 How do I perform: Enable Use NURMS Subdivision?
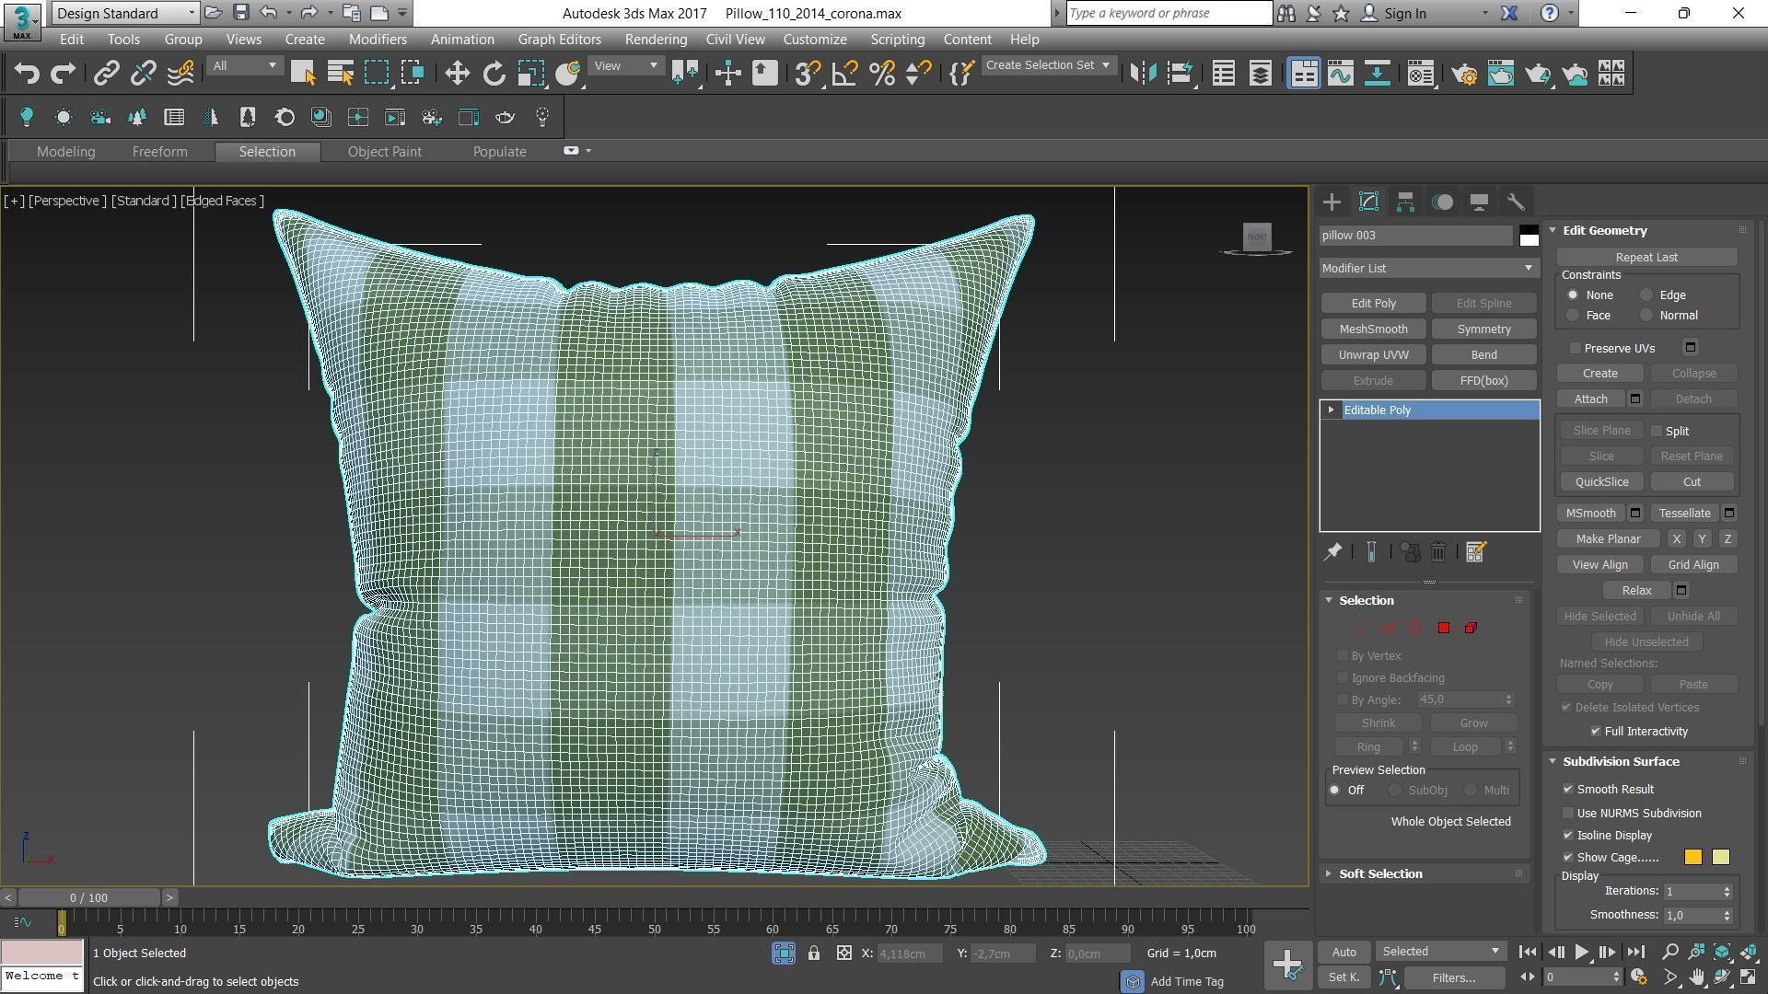coord(1568,813)
